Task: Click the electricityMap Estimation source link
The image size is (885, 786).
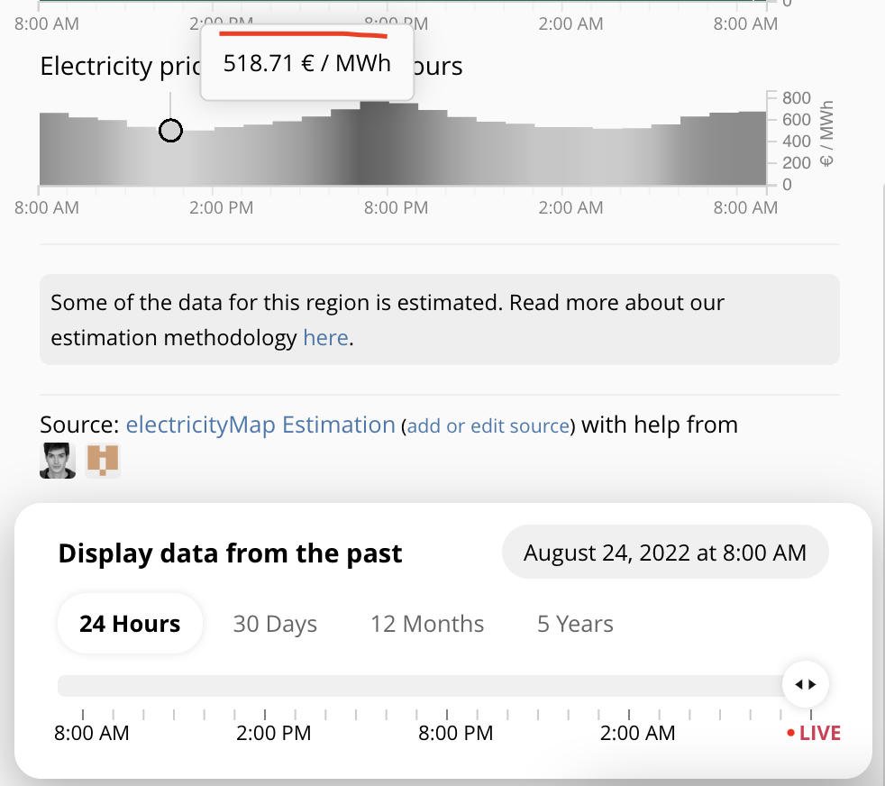Action: pos(260,424)
